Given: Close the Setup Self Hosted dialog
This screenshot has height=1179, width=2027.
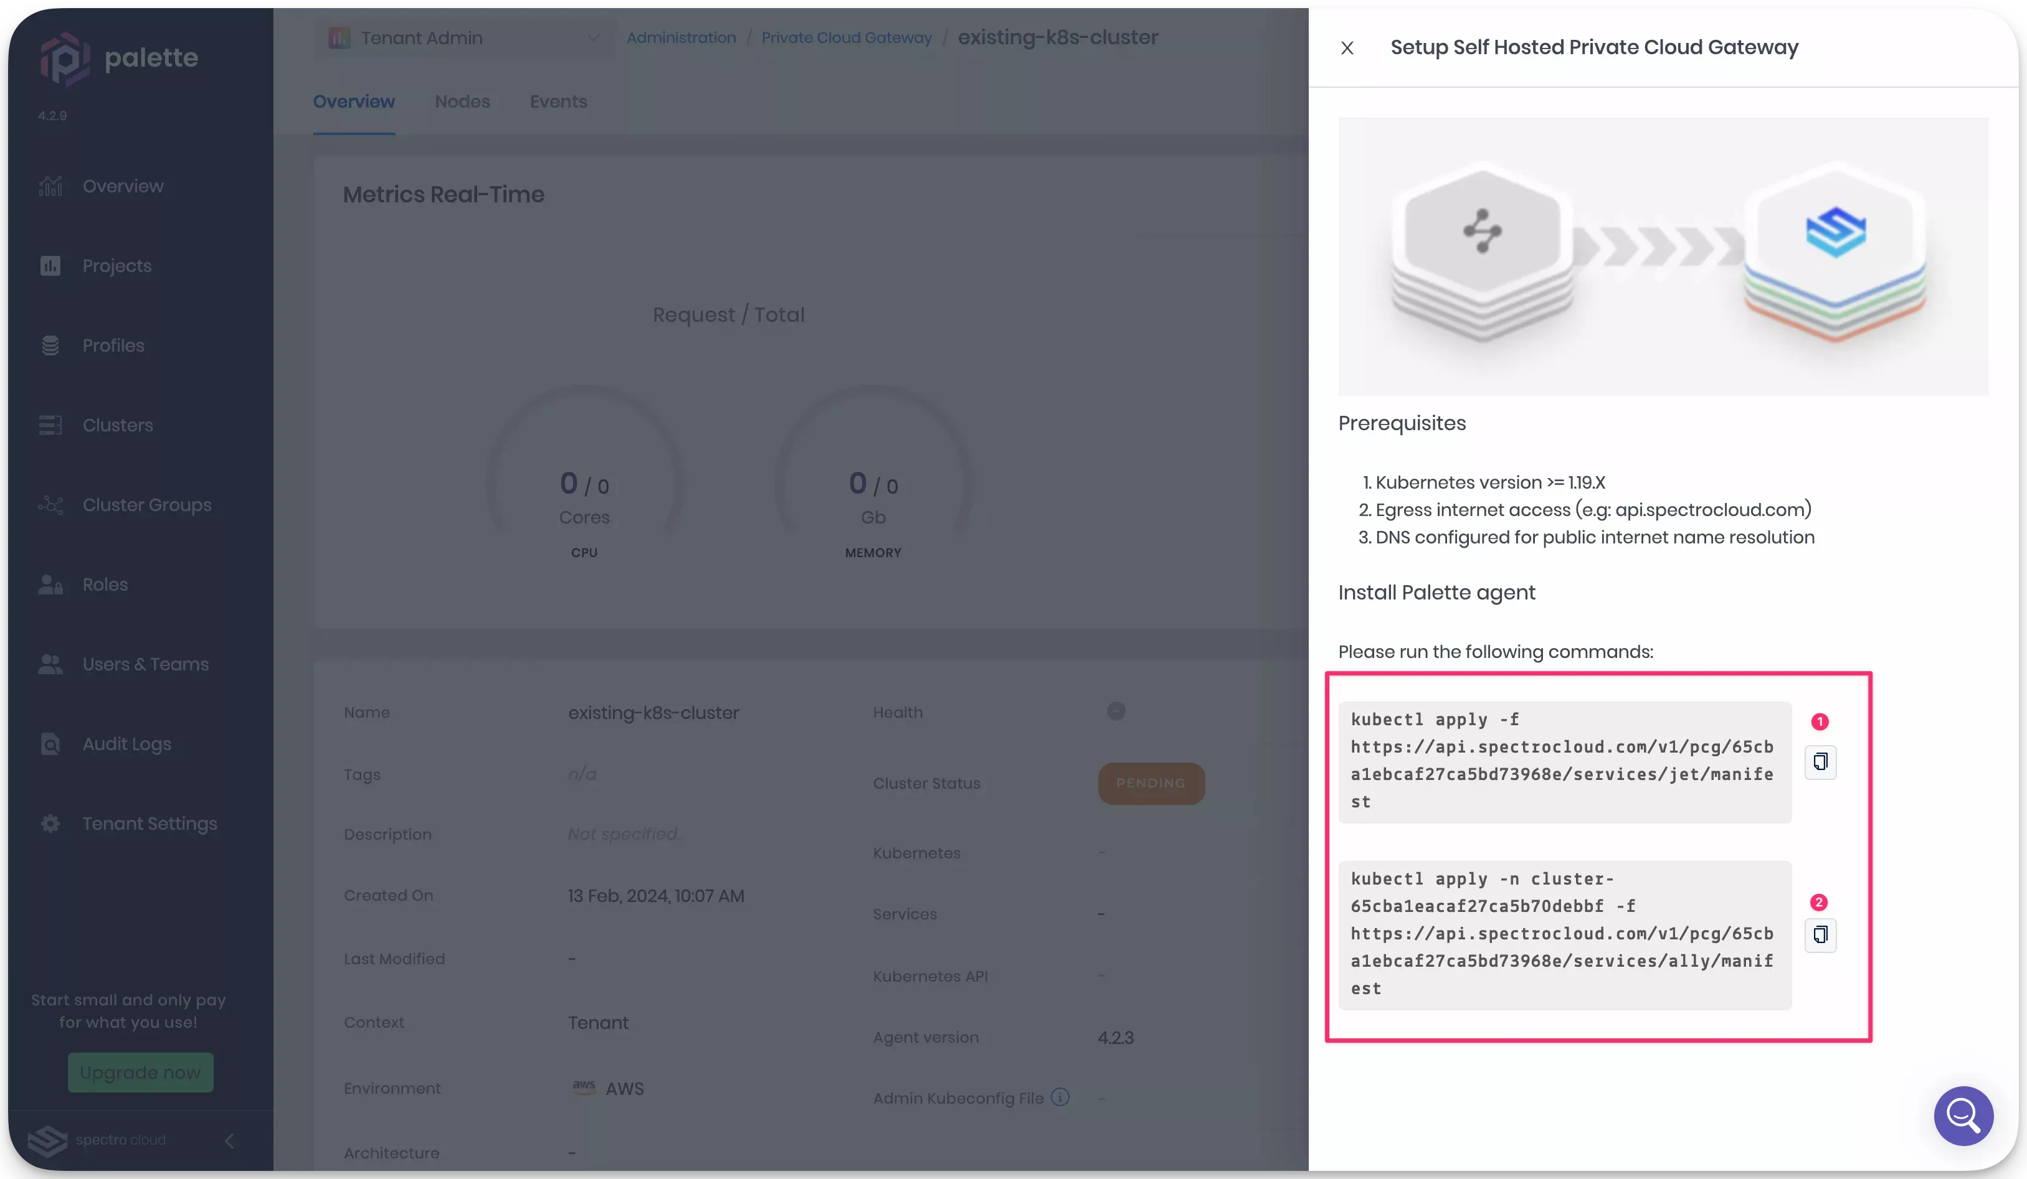Looking at the screenshot, I should (x=1346, y=46).
